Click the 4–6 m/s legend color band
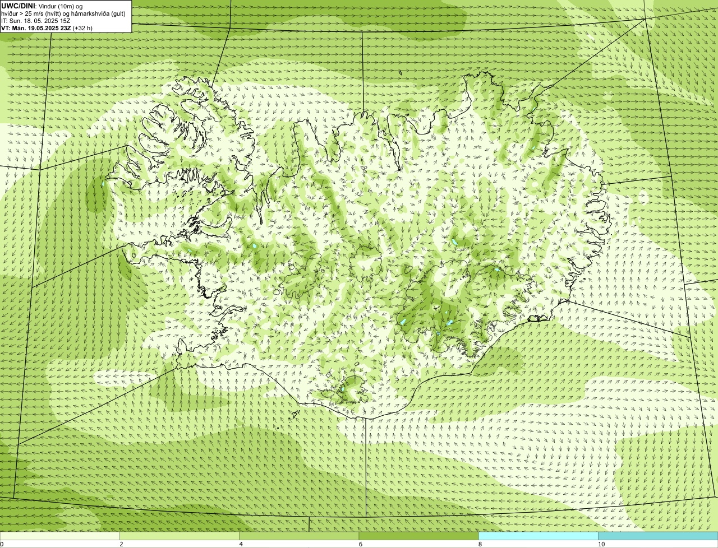 299,536
